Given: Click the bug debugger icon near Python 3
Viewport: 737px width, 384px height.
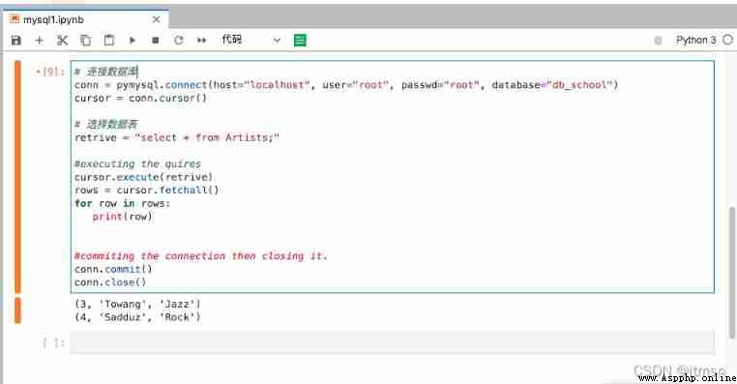Looking at the screenshot, I should tap(658, 41).
